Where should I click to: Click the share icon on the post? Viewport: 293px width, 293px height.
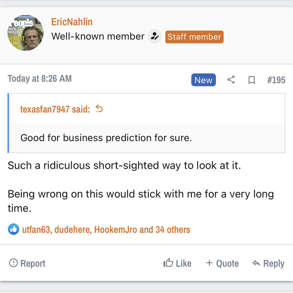pos(231,80)
